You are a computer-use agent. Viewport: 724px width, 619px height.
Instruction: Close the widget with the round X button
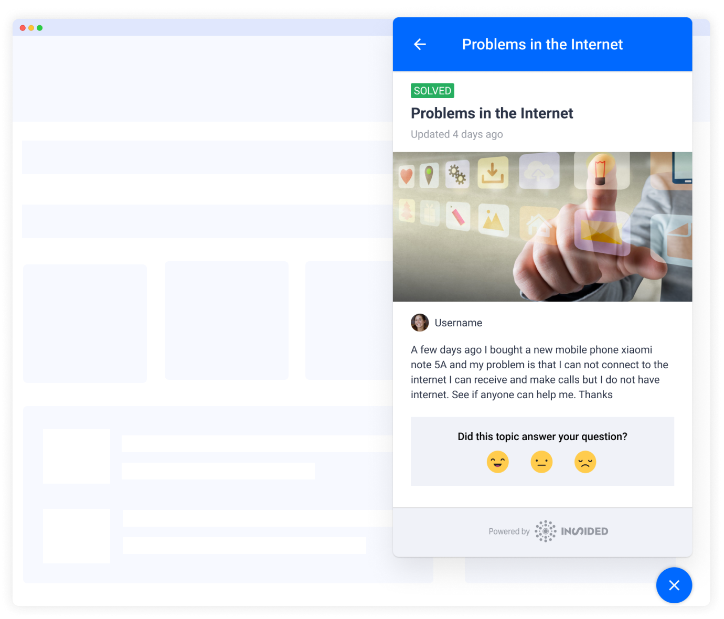coord(674,585)
